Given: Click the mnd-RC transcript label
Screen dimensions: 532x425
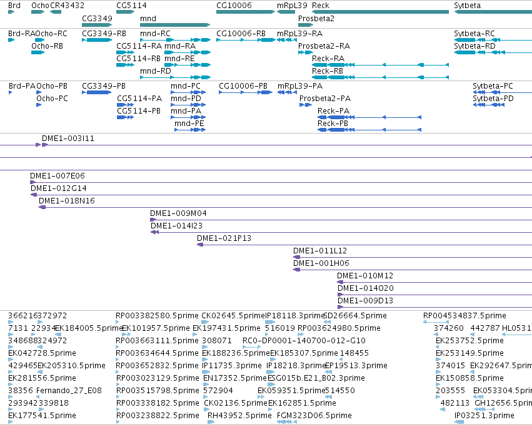Looking at the screenshot, I should (155, 34).
